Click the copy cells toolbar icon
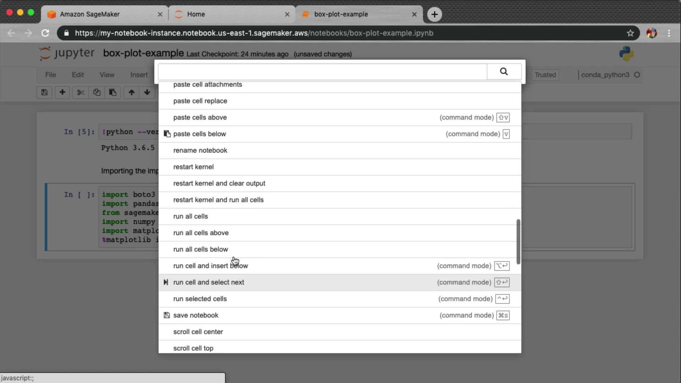 96,93
